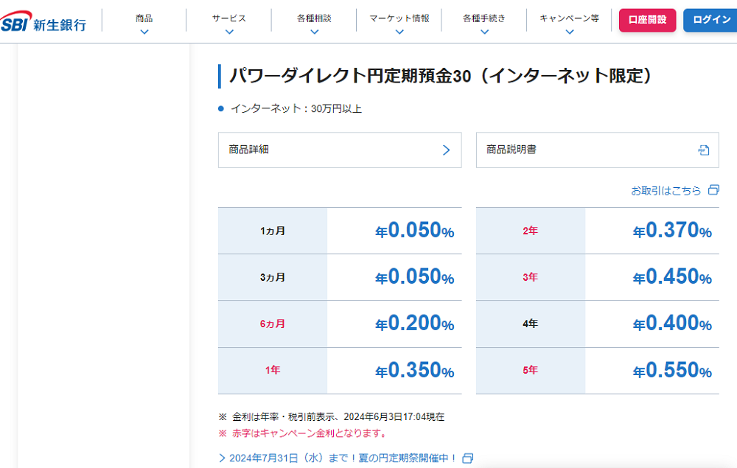Viewport: 737px width, 468px height.
Task: Open the キャンペーン等 navigation menu
Action: 569,24
